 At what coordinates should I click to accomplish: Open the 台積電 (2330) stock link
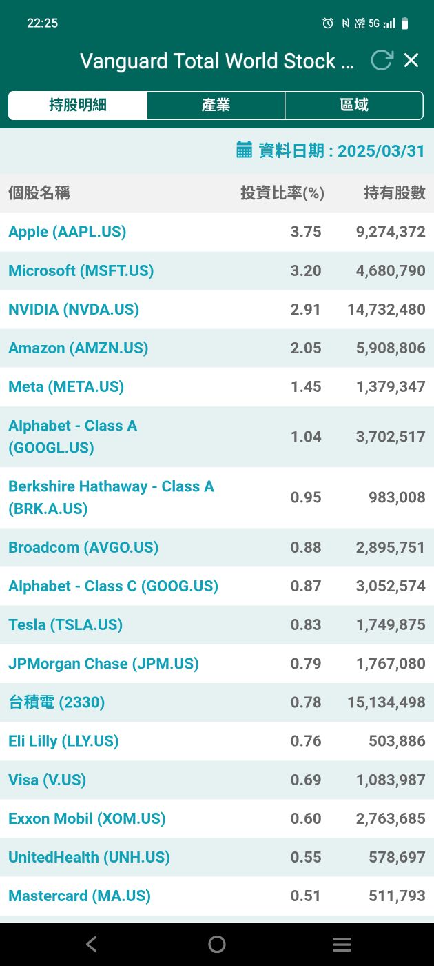(x=56, y=702)
